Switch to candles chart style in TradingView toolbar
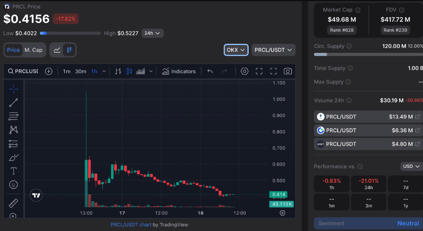 click(130, 71)
